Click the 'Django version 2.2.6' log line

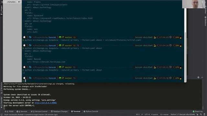(29, 100)
